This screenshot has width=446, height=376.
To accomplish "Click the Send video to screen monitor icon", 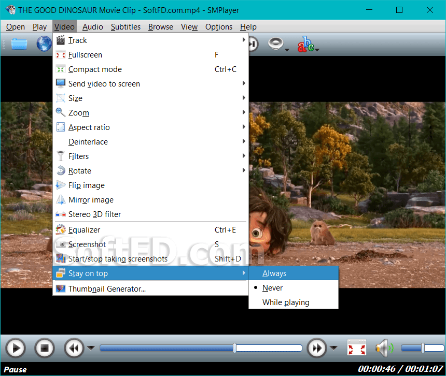I will point(61,83).
